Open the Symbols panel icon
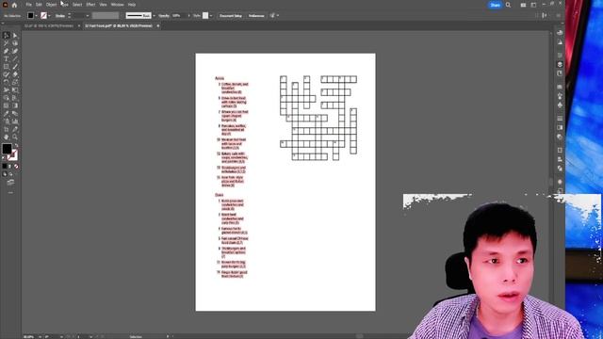 tap(560, 105)
